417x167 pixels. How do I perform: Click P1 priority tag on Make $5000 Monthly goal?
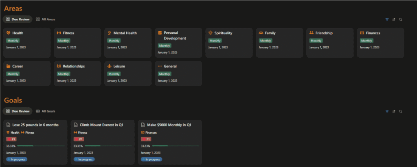[x=146, y=139]
